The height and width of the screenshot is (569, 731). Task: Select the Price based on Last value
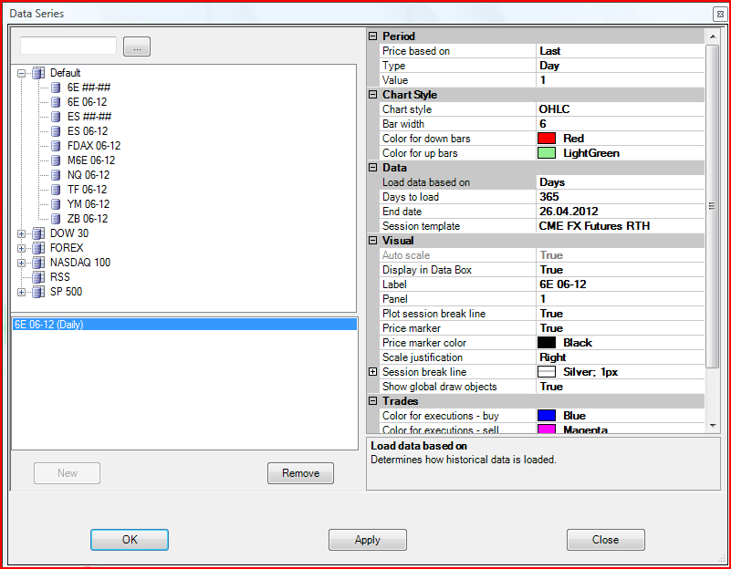(621, 51)
